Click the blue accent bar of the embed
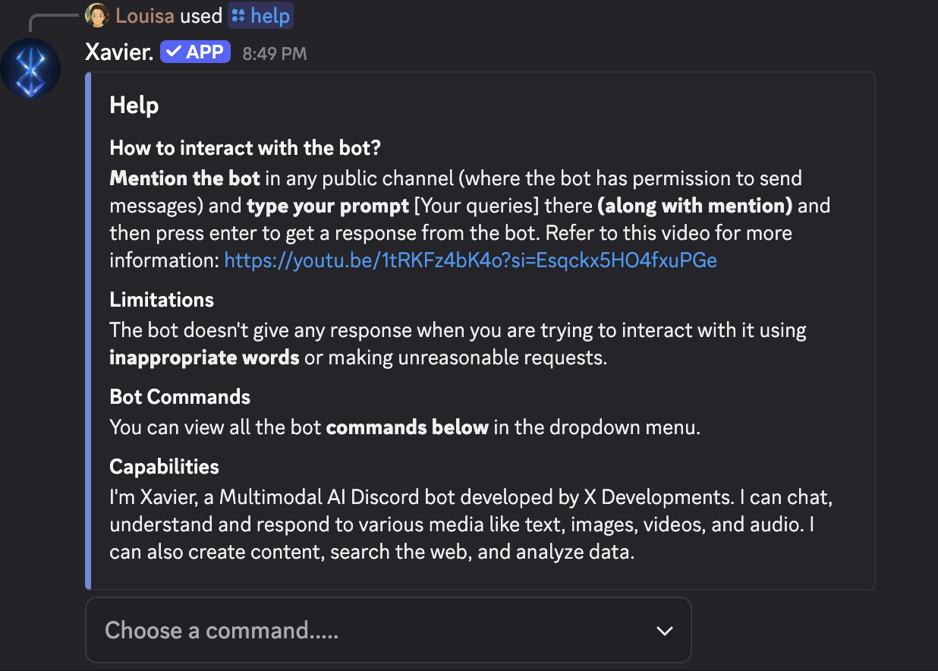Image resolution: width=938 pixels, height=671 pixels. 88,330
